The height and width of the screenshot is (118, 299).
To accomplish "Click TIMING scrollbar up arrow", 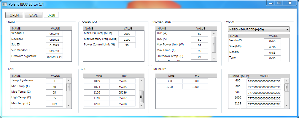I will 287,81.
